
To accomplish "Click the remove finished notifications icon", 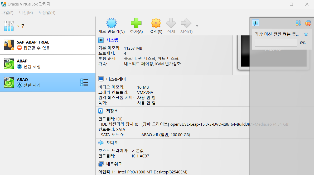I will pos(308,23).
